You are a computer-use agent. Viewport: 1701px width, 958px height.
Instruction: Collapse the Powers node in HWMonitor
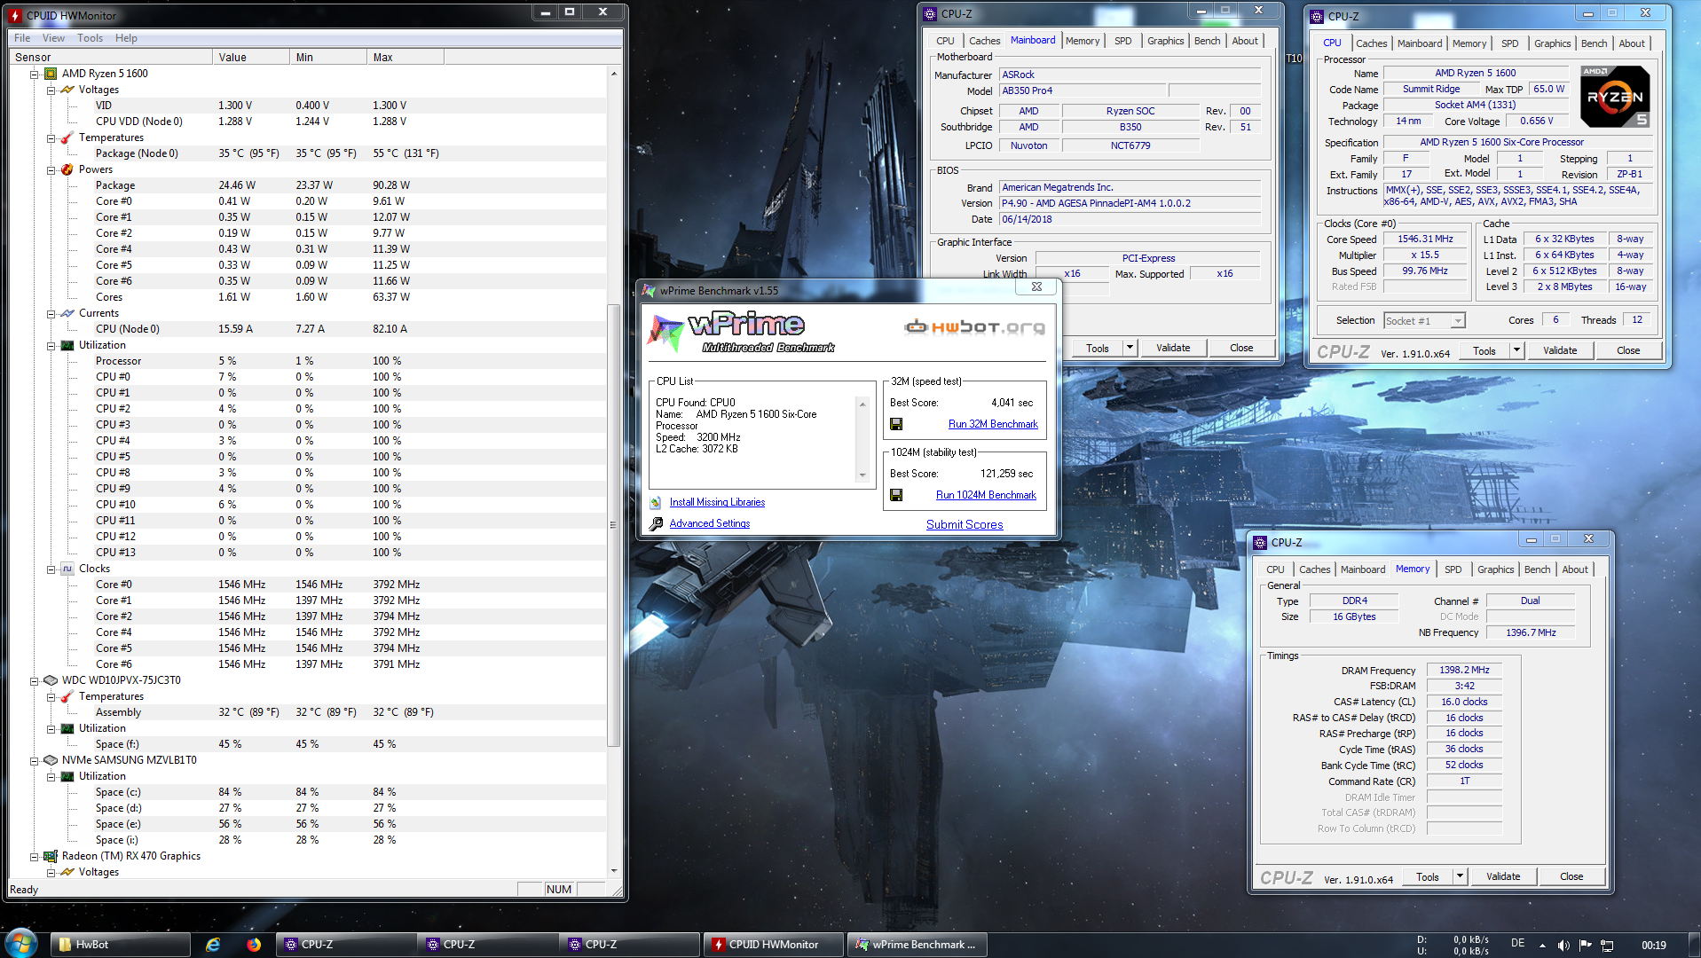coord(51,170)
